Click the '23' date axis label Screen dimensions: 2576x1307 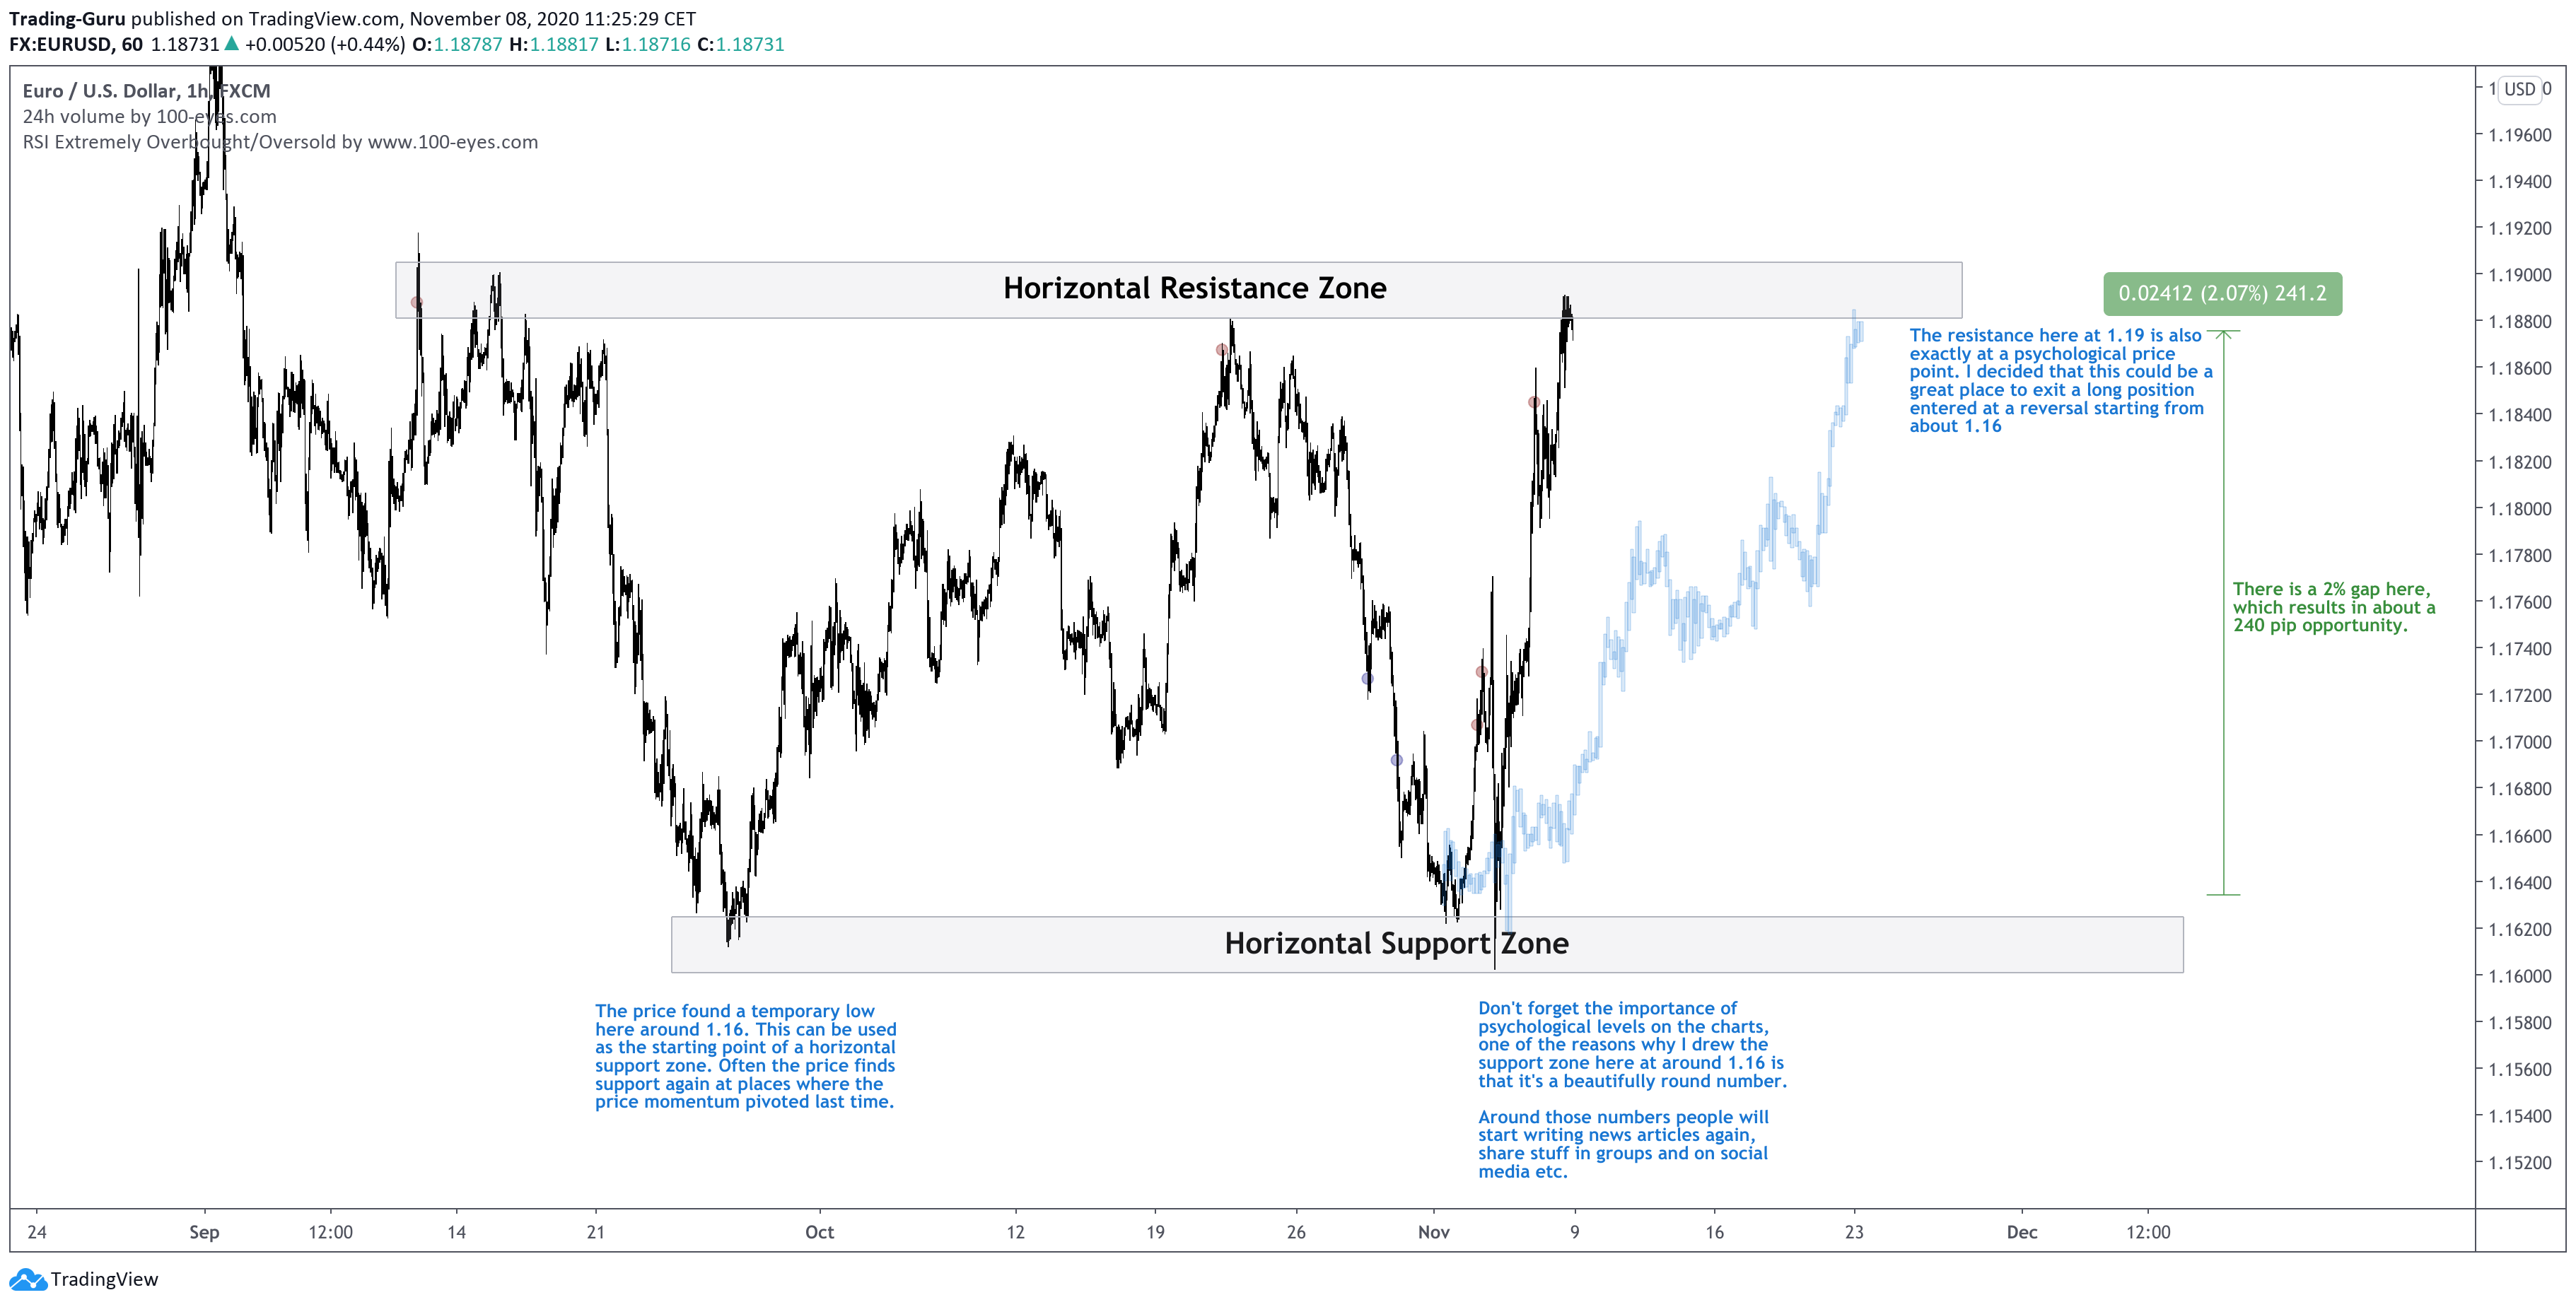pyautogui.click(x=1854, y=1232)
